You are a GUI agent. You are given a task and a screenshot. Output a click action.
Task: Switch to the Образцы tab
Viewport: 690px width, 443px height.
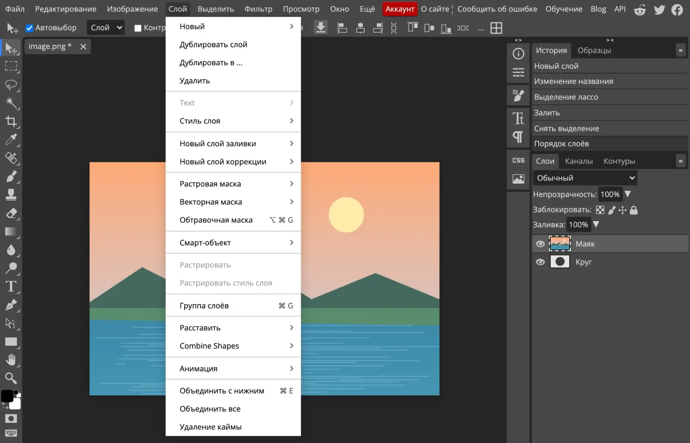point(594,50)
